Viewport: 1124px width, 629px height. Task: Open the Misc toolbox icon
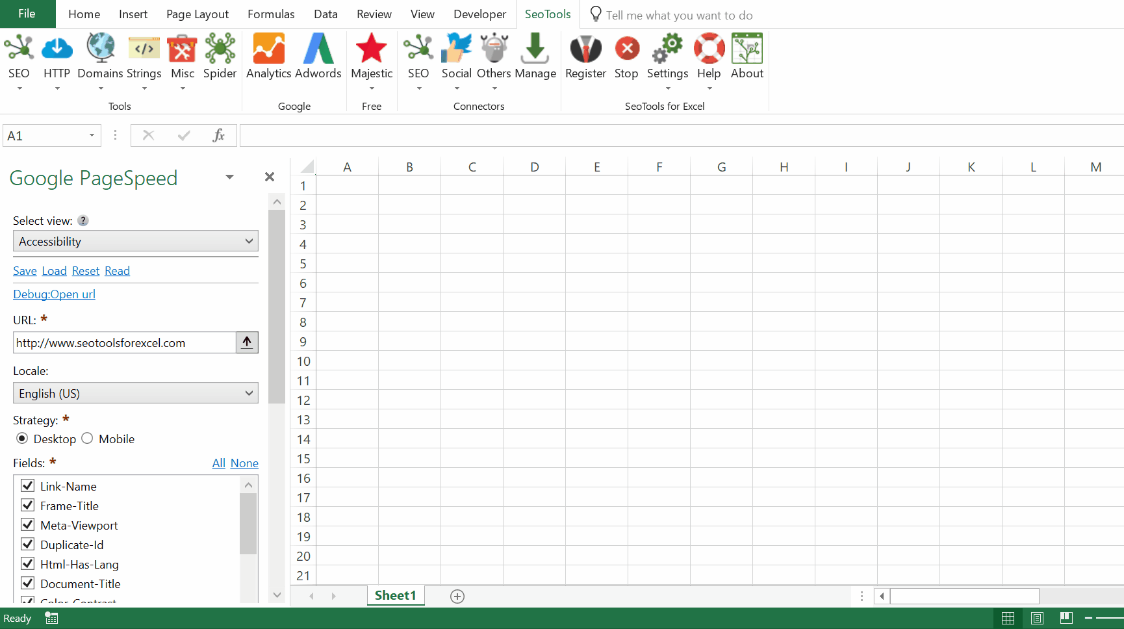pos(183,49)
